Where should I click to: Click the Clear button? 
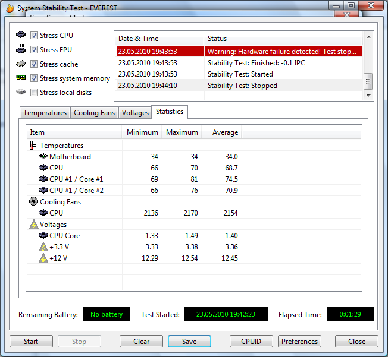[141, 341]
